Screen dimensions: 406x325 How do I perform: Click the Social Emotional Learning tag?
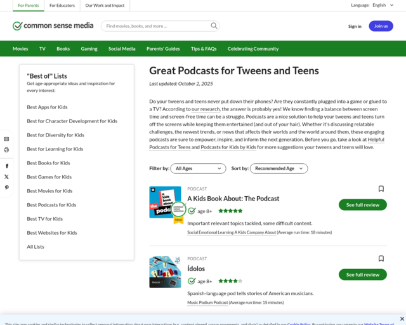(210, 232)
